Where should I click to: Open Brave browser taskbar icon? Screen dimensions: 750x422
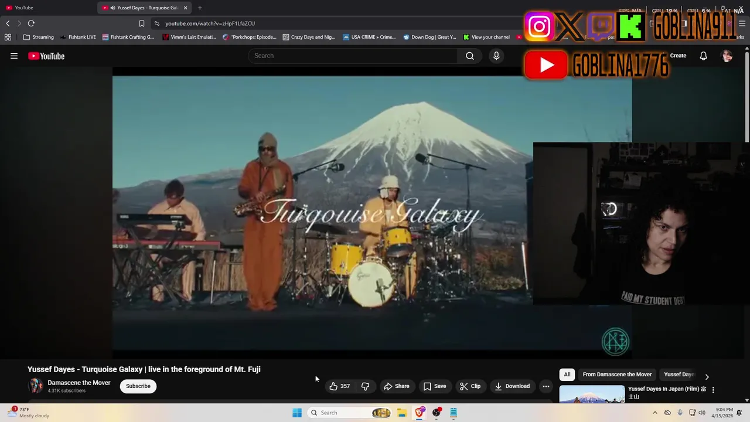coord(420,413)
